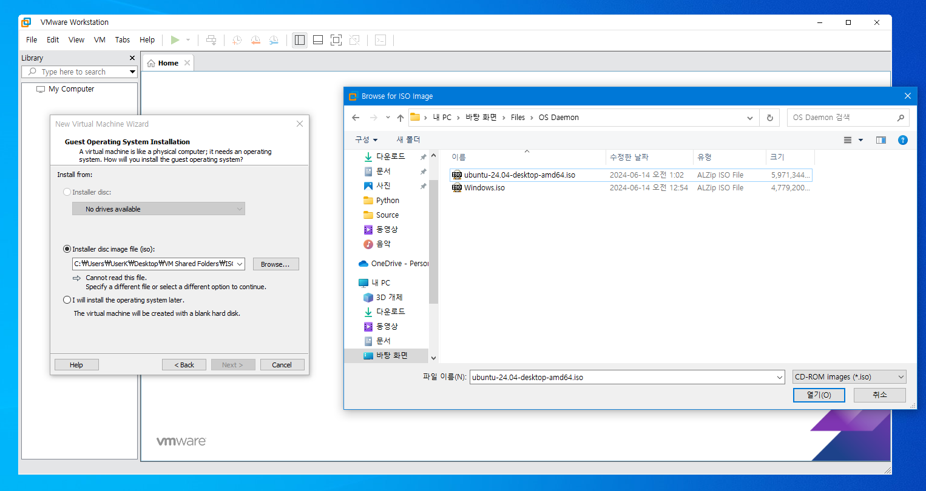
Task: Open the power options arrow beside play button
Action: coord(188,40)
